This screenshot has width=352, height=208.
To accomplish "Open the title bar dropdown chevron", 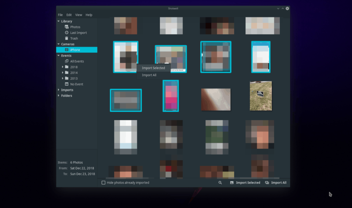I will (x=277, y=8).
